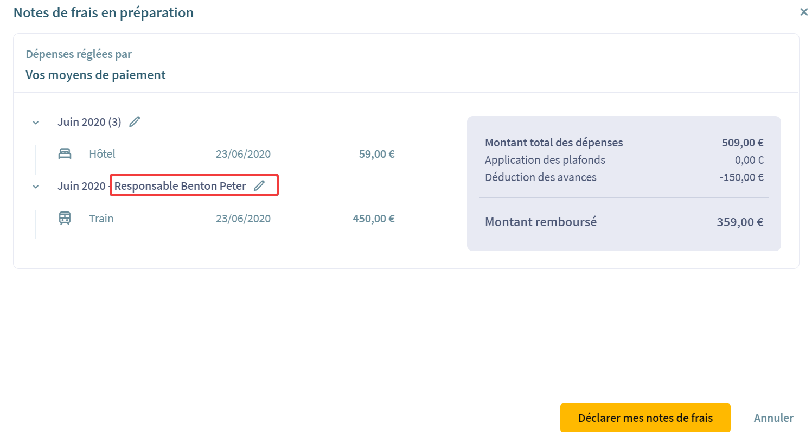Open the Train expense line
Image resolution: width=812 pixels, height=436 pixels.
click(x=227, y=219)
